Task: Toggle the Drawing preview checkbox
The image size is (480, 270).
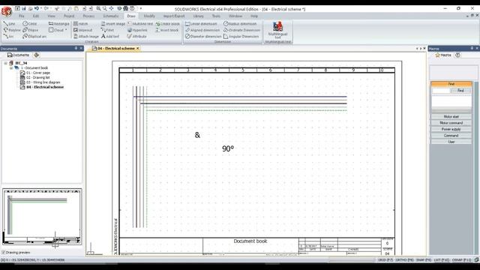Action: pyautogui.click(x=3, y=253)
